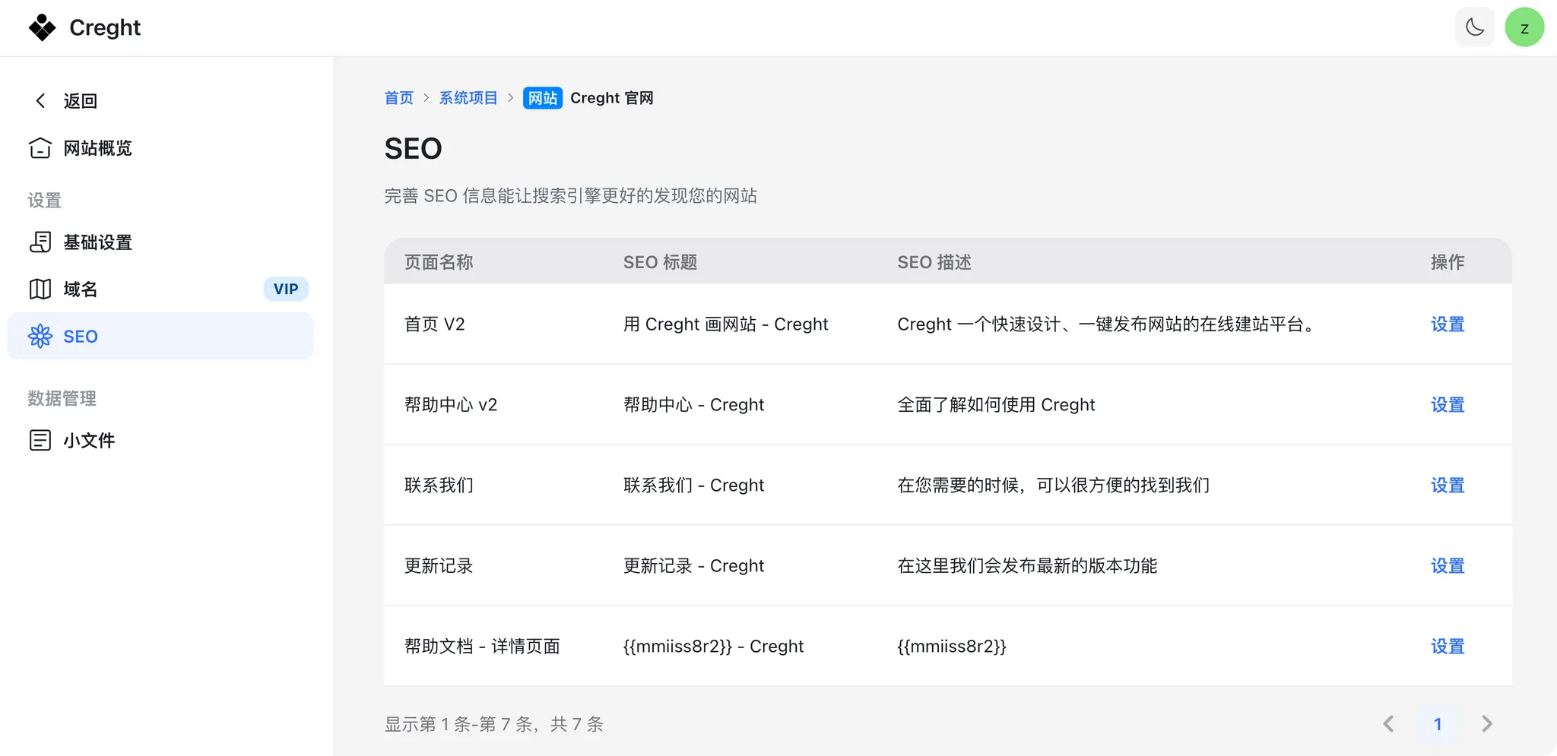Click the description 全面了解如何使用 Creght
The width and height of the screenshot is (1557, 756).
[x=996, y=405]
